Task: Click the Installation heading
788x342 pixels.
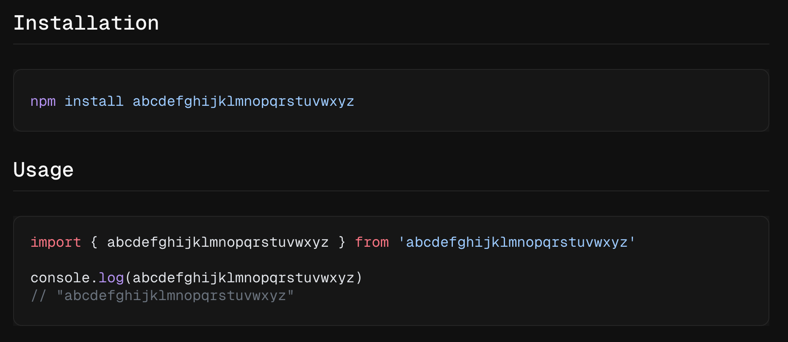Action: 86,23
